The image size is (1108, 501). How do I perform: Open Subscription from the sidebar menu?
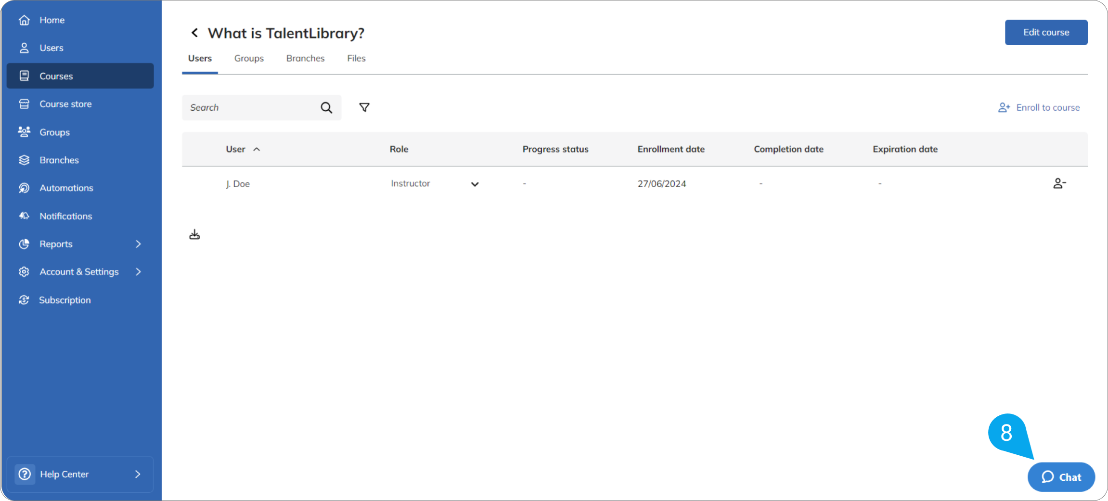80,300
